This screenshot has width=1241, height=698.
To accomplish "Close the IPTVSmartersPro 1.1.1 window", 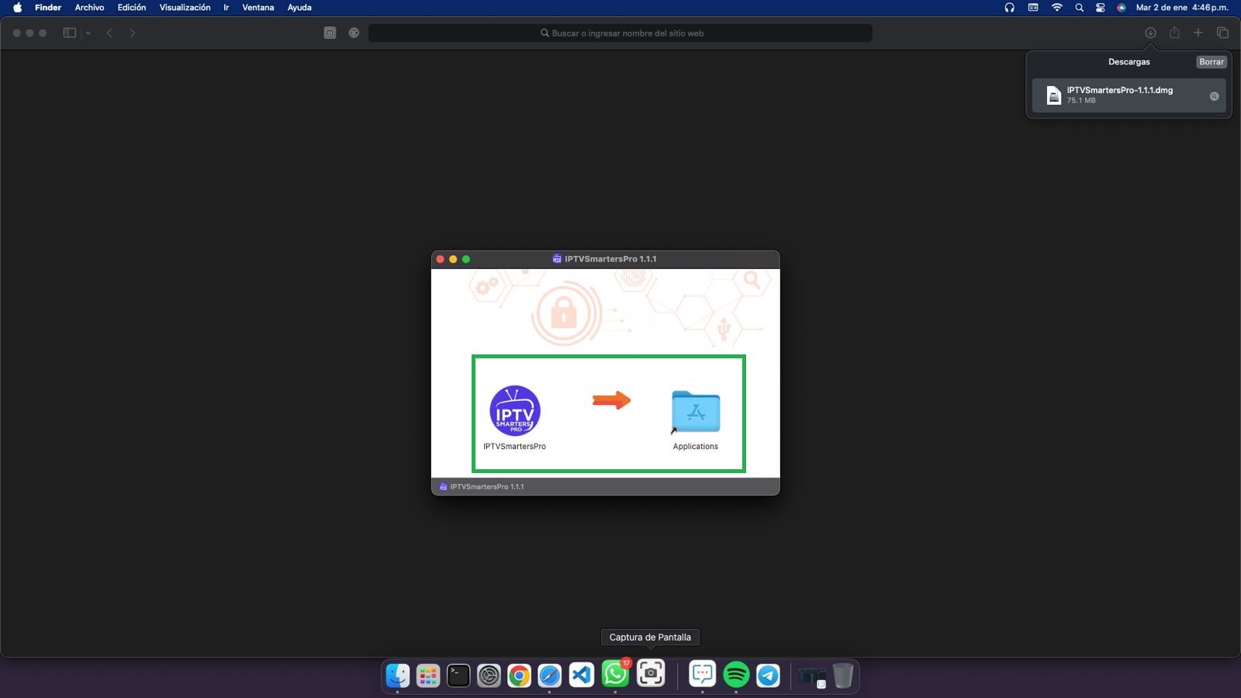I will tap(441, 259).
